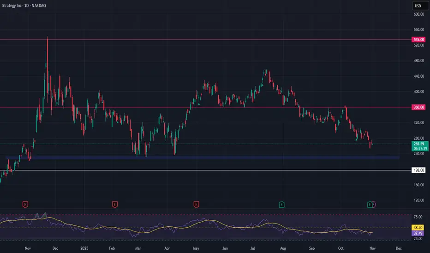430x253 pixels.
Task: Click the 440.00 price axis value
Action: 419,76
